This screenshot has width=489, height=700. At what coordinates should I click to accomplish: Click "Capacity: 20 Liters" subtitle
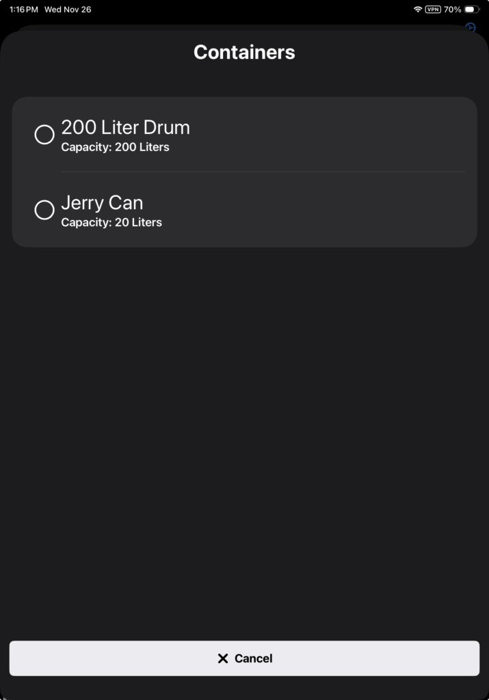111,222
